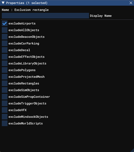Screen dimensions: 134x152
Task: Toggle excludeBeaconObjects checkbox
Action: (5, 37)
